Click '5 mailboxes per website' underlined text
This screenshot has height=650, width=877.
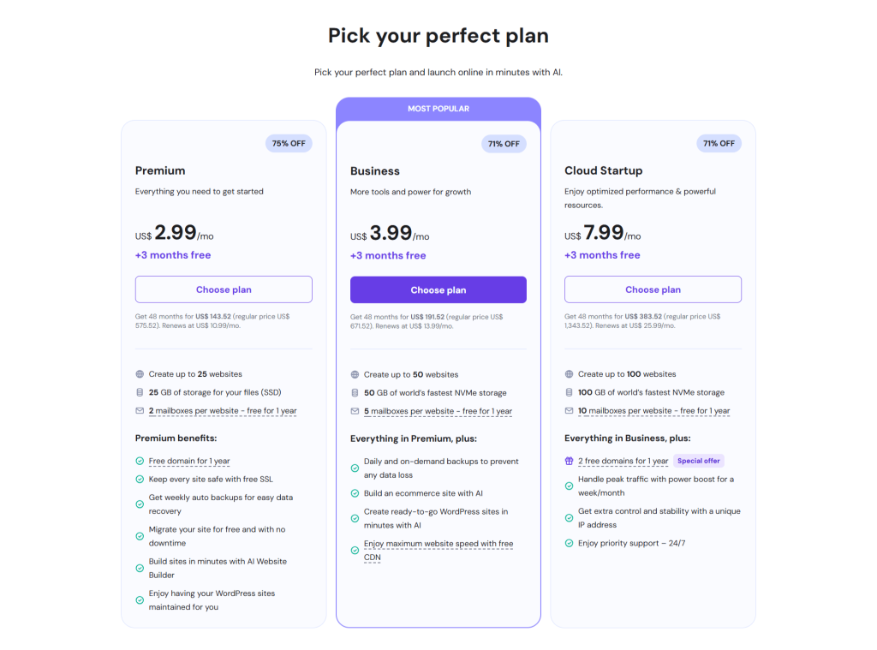point(438,411)
